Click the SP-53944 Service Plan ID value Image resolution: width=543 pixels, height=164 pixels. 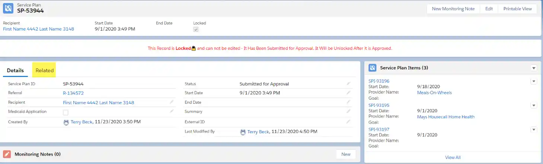[73, 84]
